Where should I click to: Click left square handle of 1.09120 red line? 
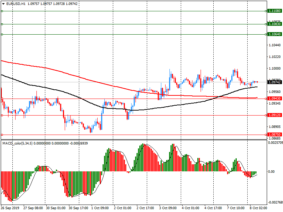2,115
